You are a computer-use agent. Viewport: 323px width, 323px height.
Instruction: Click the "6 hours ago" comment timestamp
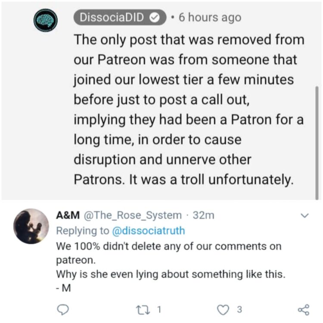tap(210, 18)
